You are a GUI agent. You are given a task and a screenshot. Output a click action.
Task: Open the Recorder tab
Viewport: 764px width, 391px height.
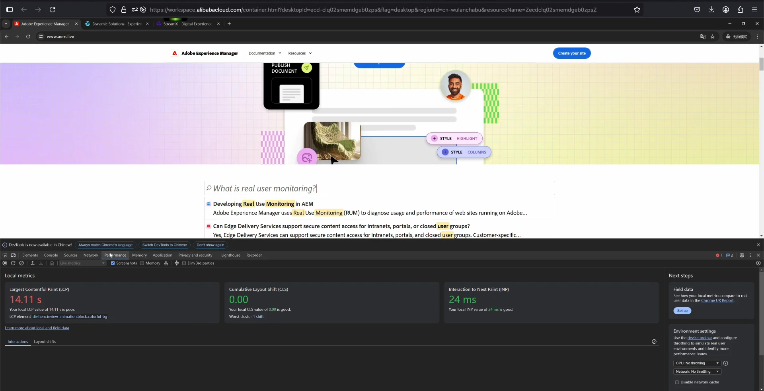(254, 255)
